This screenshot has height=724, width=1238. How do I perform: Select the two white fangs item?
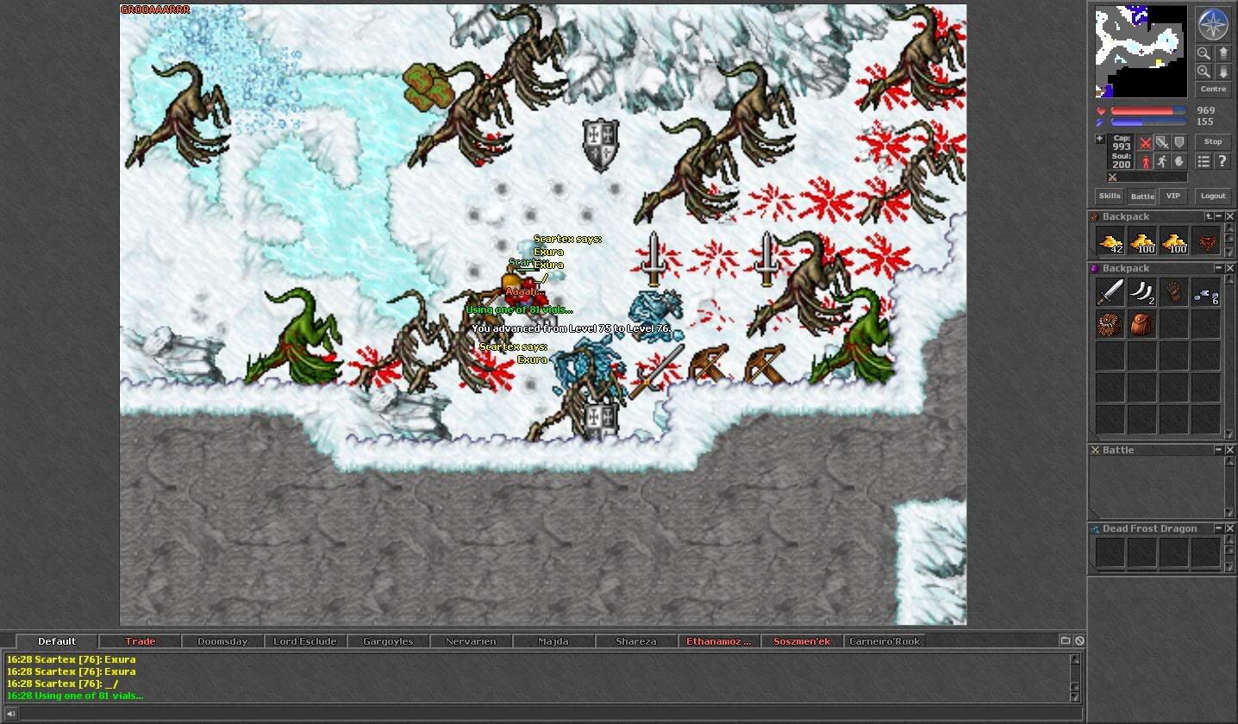[x=1142, y=292]
